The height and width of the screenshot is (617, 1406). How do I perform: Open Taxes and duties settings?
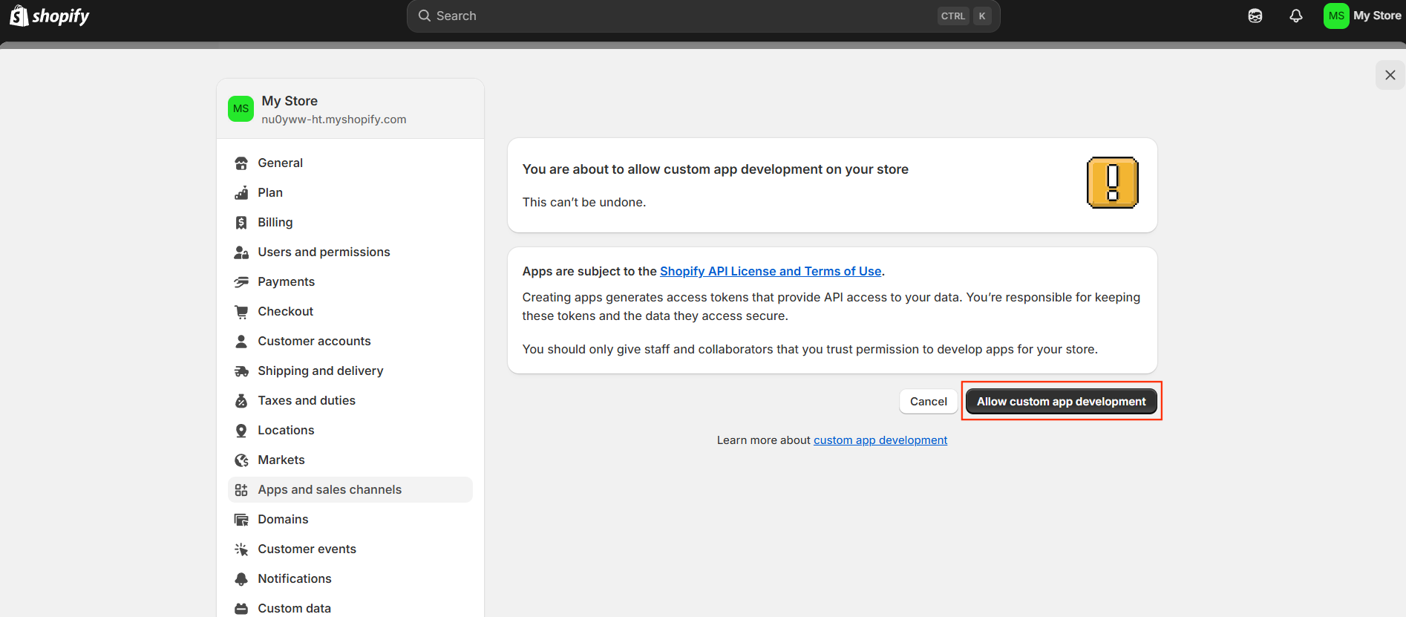[350, 400]
